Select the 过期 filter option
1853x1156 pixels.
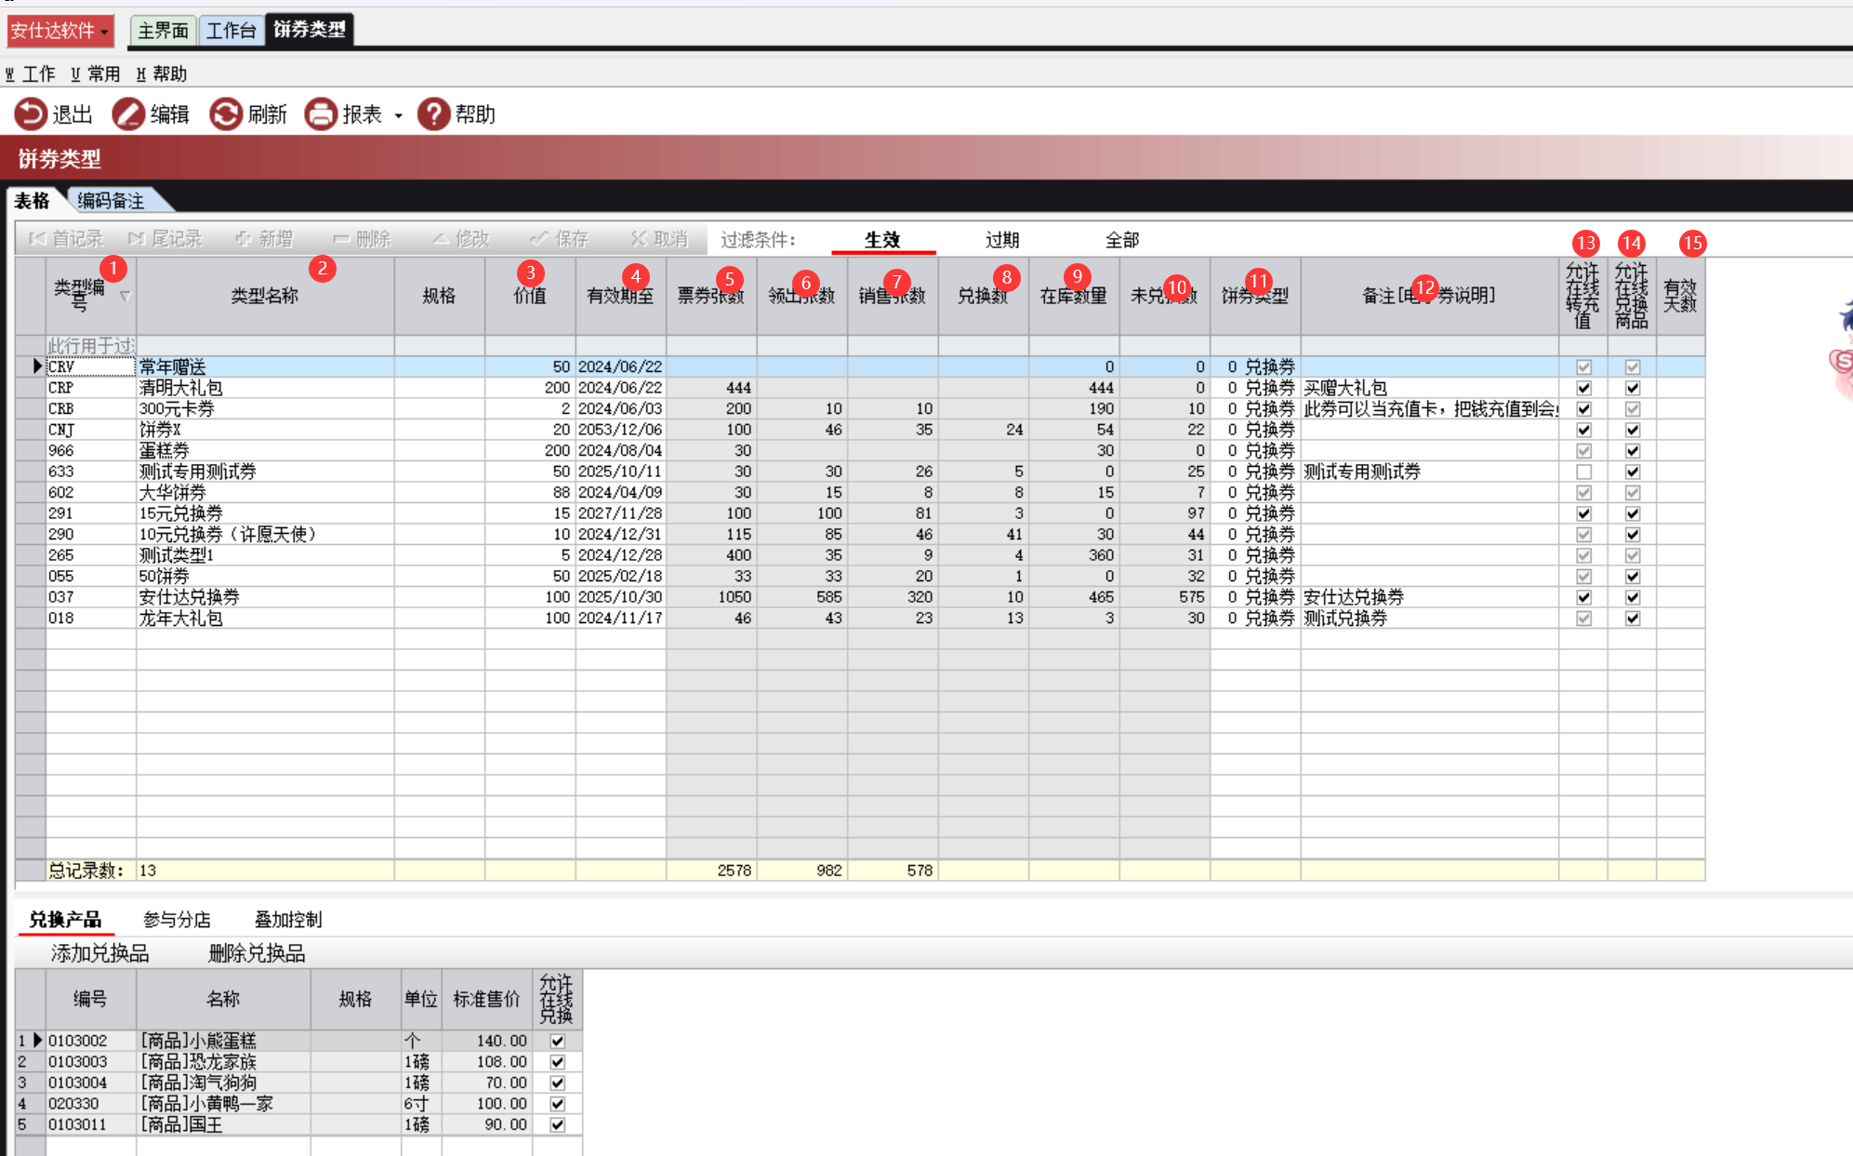point(1002,240)
